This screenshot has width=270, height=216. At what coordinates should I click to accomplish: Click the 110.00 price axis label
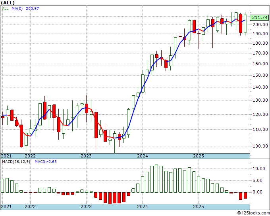[x=260, y=129]
